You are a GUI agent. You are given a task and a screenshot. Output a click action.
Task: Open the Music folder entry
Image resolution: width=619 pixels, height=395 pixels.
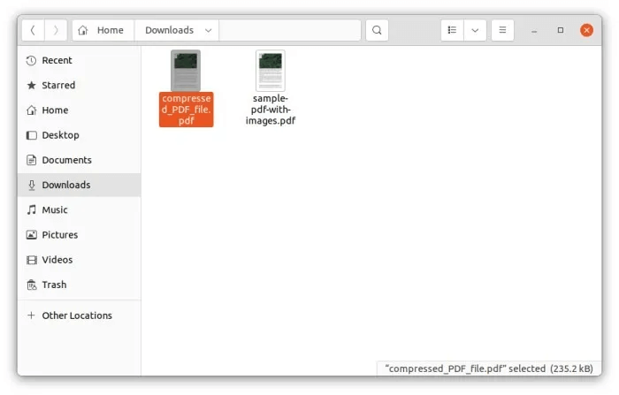tap(79, 209)
